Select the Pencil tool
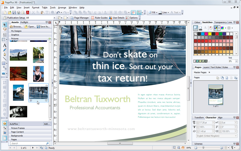The height and width of the screenshot is (151, 241). [x=5, y=50]
